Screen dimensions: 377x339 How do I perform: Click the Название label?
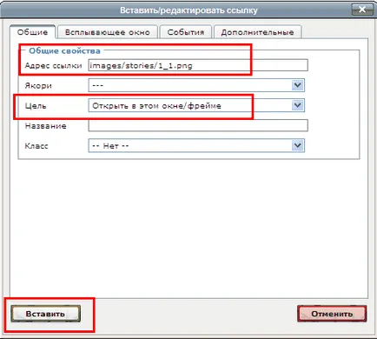pos(45,126)
